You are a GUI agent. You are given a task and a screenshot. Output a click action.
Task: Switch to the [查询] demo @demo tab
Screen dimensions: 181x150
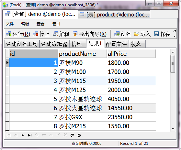coord(40,14)
